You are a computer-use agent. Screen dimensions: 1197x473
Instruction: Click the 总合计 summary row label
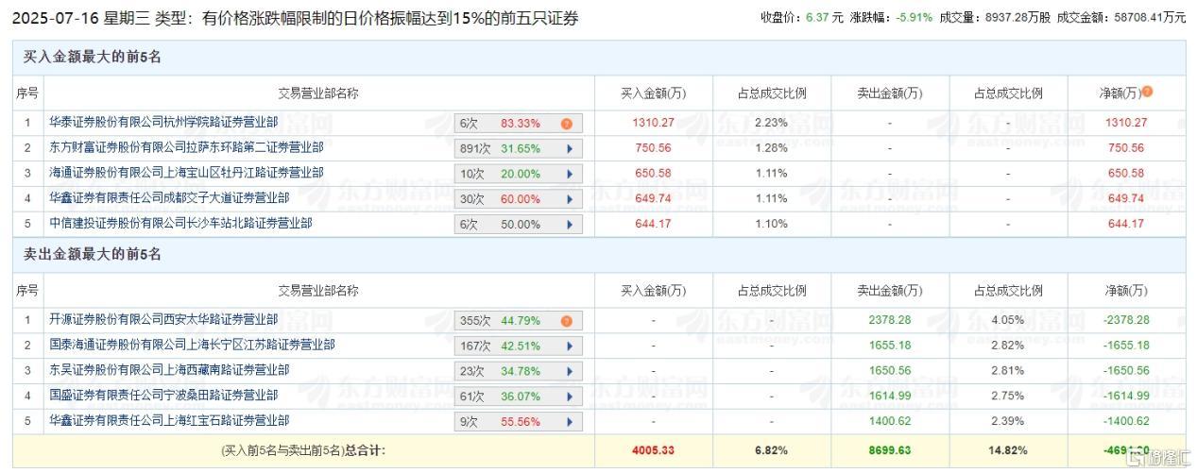[x=303, y=450]
